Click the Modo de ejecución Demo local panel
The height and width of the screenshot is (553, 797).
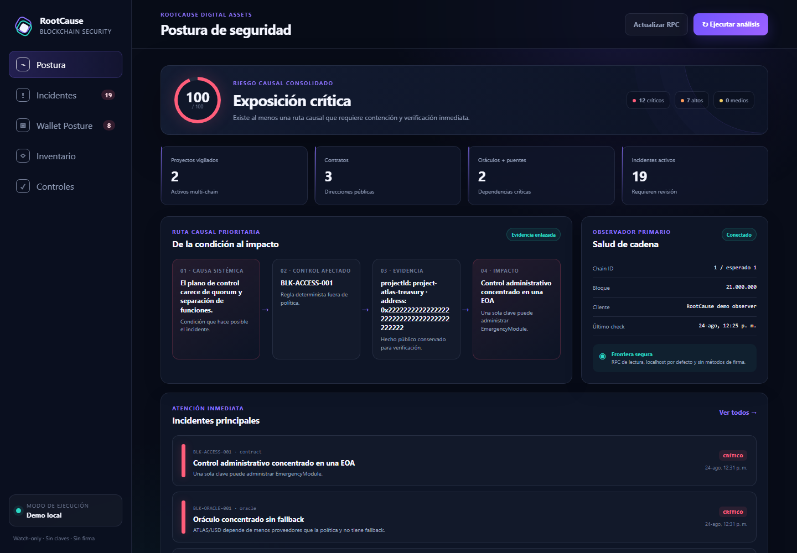point(65,510)
